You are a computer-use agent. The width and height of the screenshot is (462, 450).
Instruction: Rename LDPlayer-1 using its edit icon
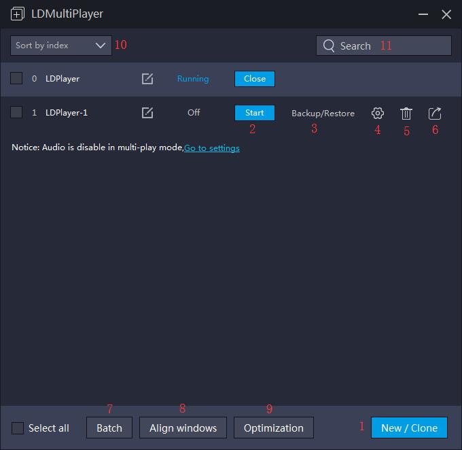point(147,113)
